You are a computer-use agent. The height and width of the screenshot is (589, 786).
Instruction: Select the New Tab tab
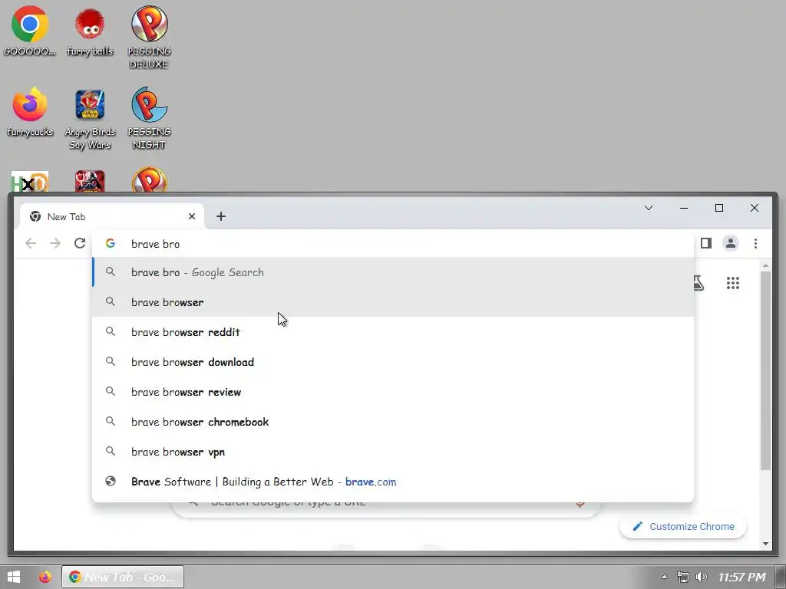112,216
